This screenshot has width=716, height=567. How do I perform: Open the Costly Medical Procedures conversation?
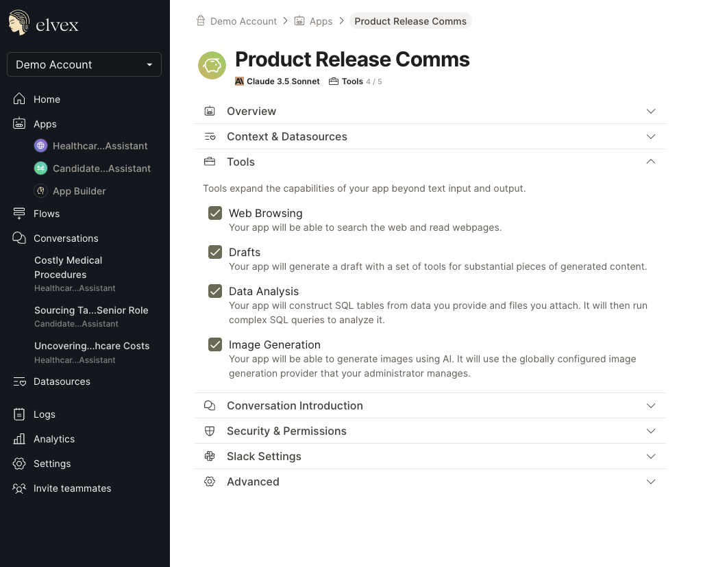(68, 267)
